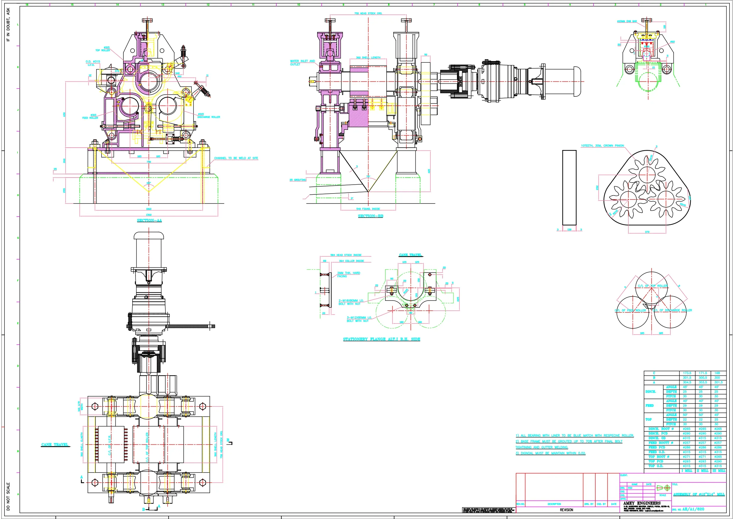Select the 173.5 value in row C
The width and height of the screenshot is (734, 519).
687,373
